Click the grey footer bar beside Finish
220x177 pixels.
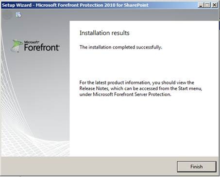click(x=89, y=166)
